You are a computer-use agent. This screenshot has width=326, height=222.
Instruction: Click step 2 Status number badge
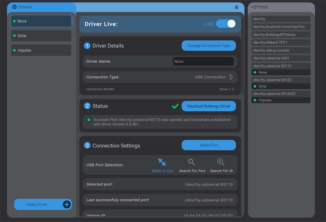pyautogui.click(x=87, y=106)
